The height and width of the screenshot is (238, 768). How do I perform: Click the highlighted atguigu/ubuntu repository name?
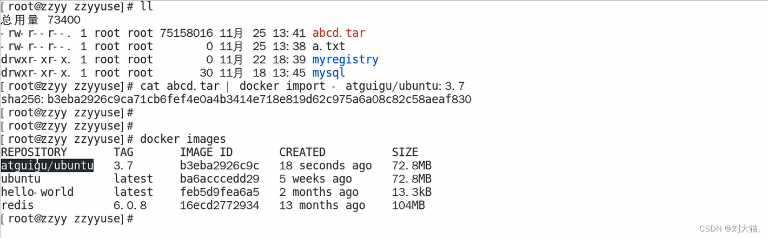coord(48,166)
